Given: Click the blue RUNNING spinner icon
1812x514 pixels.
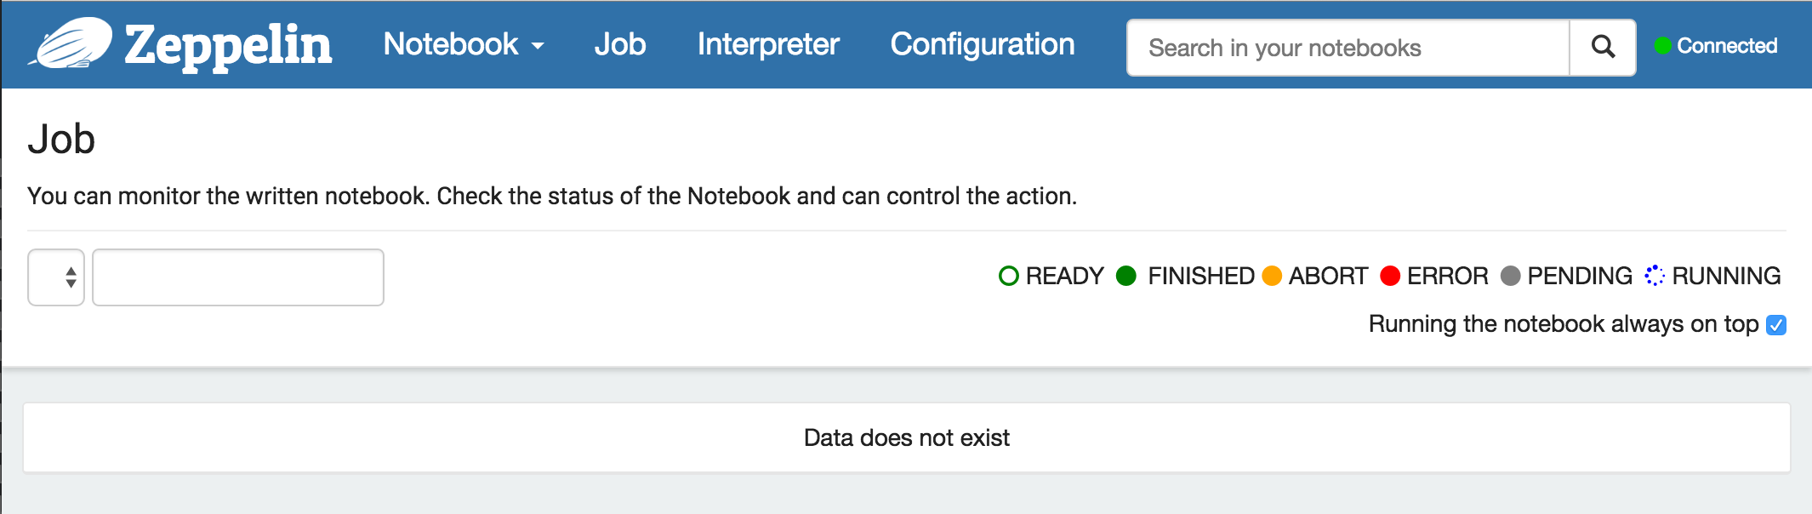Looking at the screenshot, I should (1655, 276).
